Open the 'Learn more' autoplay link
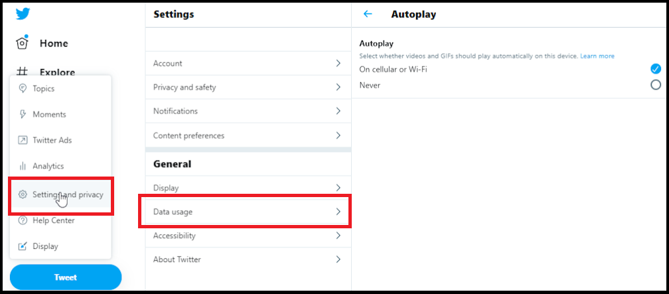Image resolution: width=669 pixels, height=294 pixels. pos(597,56)
